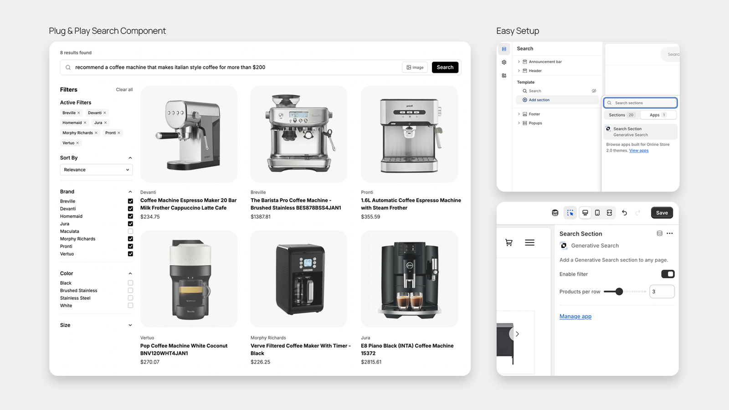The height and width of the screenshot is (410, 729).
Task: Switch to desktop preview icon
Action: point(585,213)
